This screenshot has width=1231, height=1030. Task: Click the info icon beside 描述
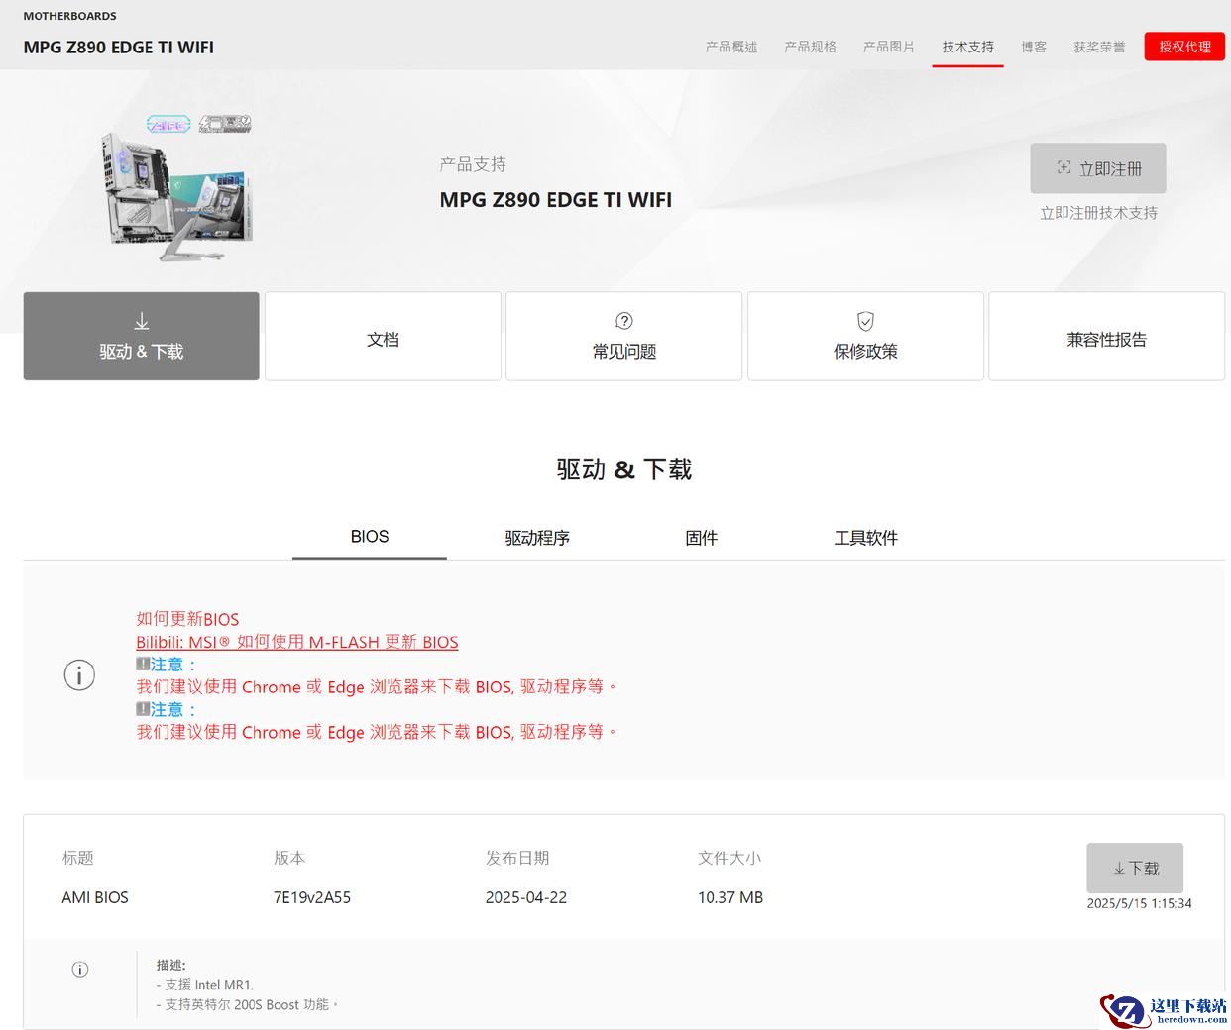point(80,970)
